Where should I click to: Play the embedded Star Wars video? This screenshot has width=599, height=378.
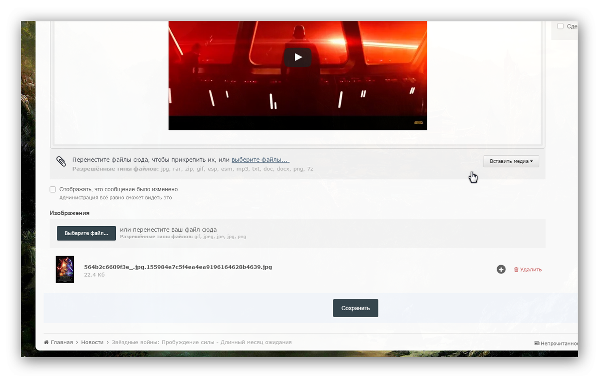298,57
